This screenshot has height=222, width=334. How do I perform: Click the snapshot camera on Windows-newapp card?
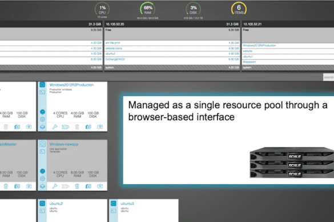[x=100, y=186]
